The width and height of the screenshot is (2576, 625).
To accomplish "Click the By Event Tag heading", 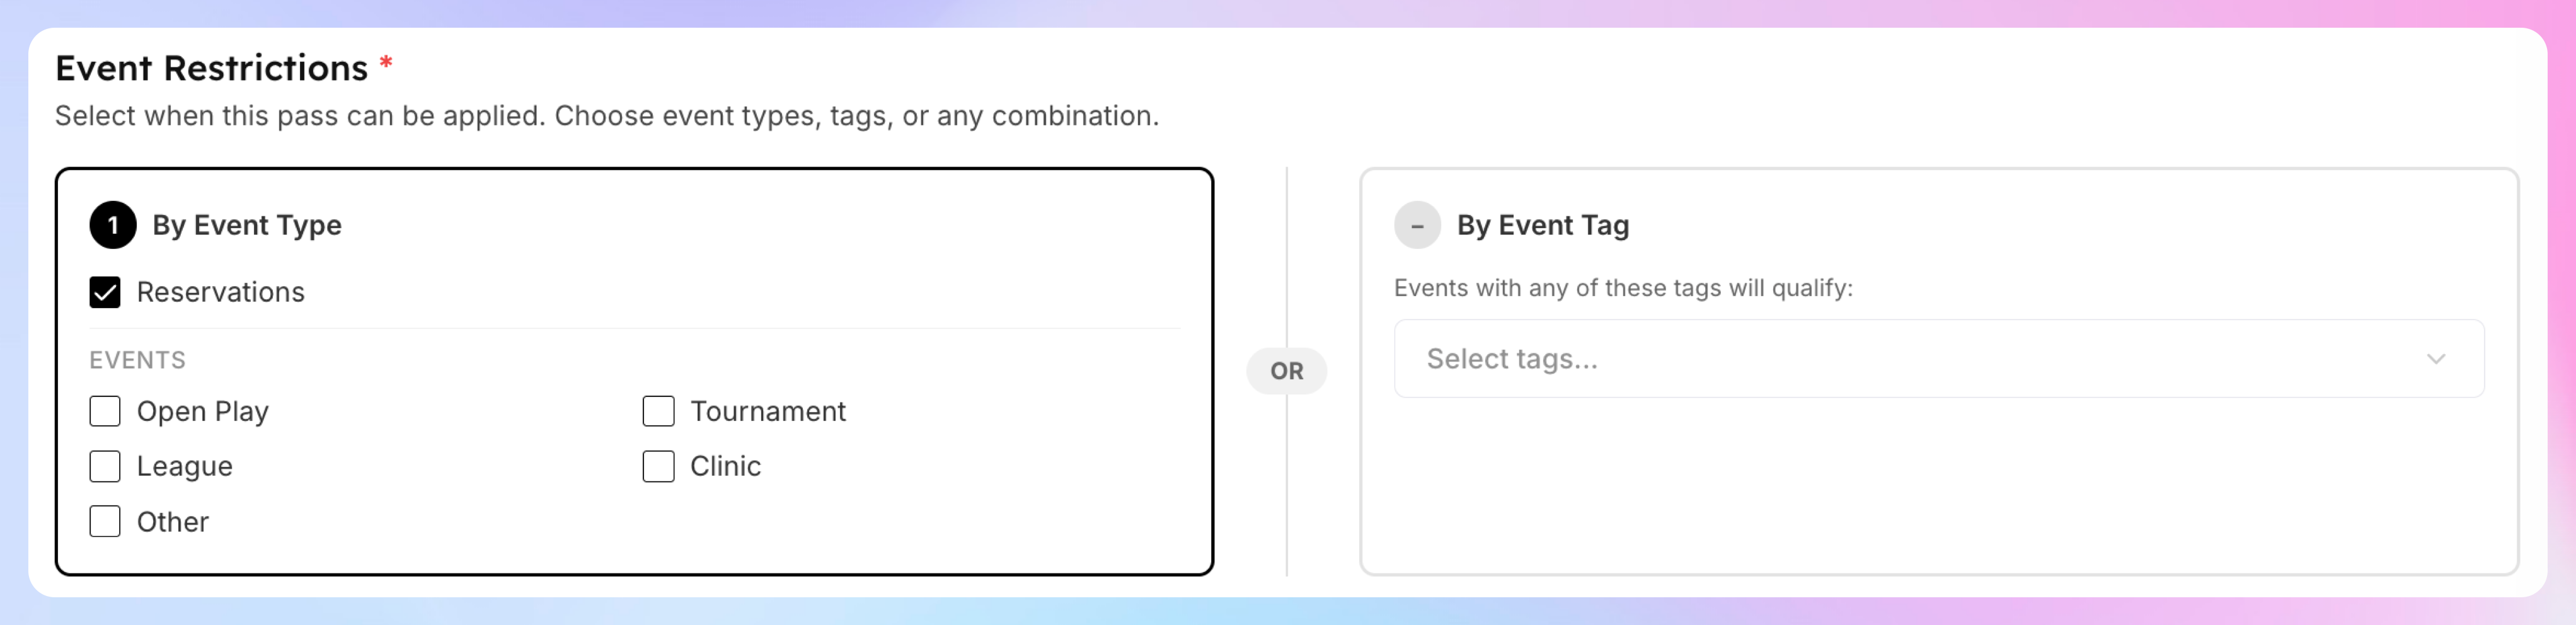I will [1543, 225].
